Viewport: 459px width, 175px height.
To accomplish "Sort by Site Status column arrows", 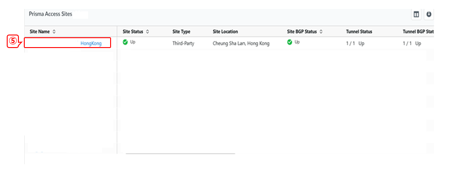I will click(x=147, y=31).
